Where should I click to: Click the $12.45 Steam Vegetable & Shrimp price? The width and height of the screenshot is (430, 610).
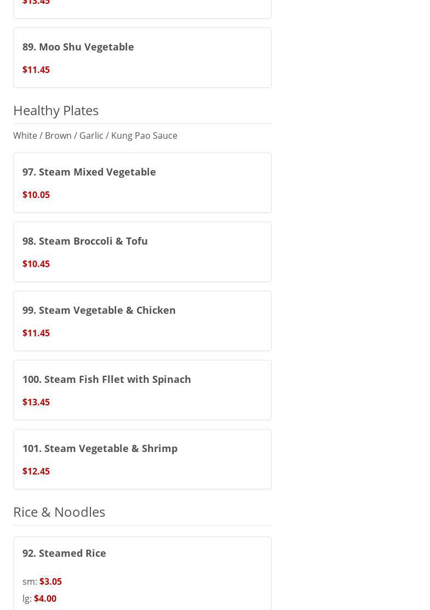[36, 471]
